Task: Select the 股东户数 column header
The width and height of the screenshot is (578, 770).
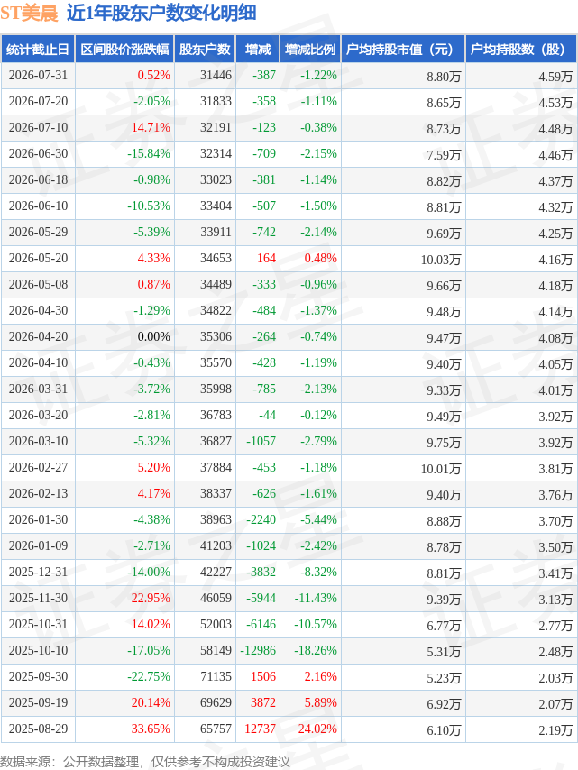Action: [205, 50]
